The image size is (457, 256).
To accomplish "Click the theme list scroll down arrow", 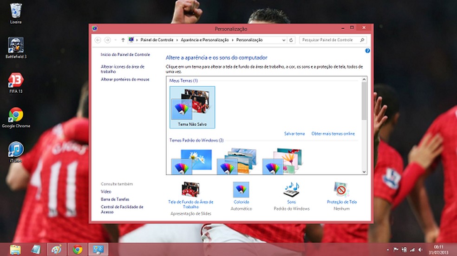I will (x=364, y=172).
